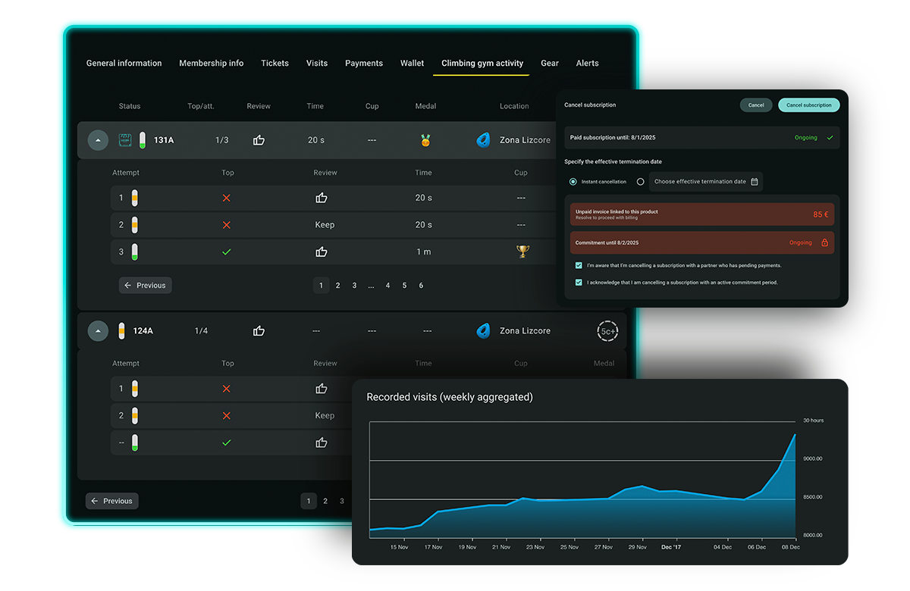Screen dimensions: 910x591
Task: Click Zona Lizcore logo in 124A row
Action: pos(483,330)
